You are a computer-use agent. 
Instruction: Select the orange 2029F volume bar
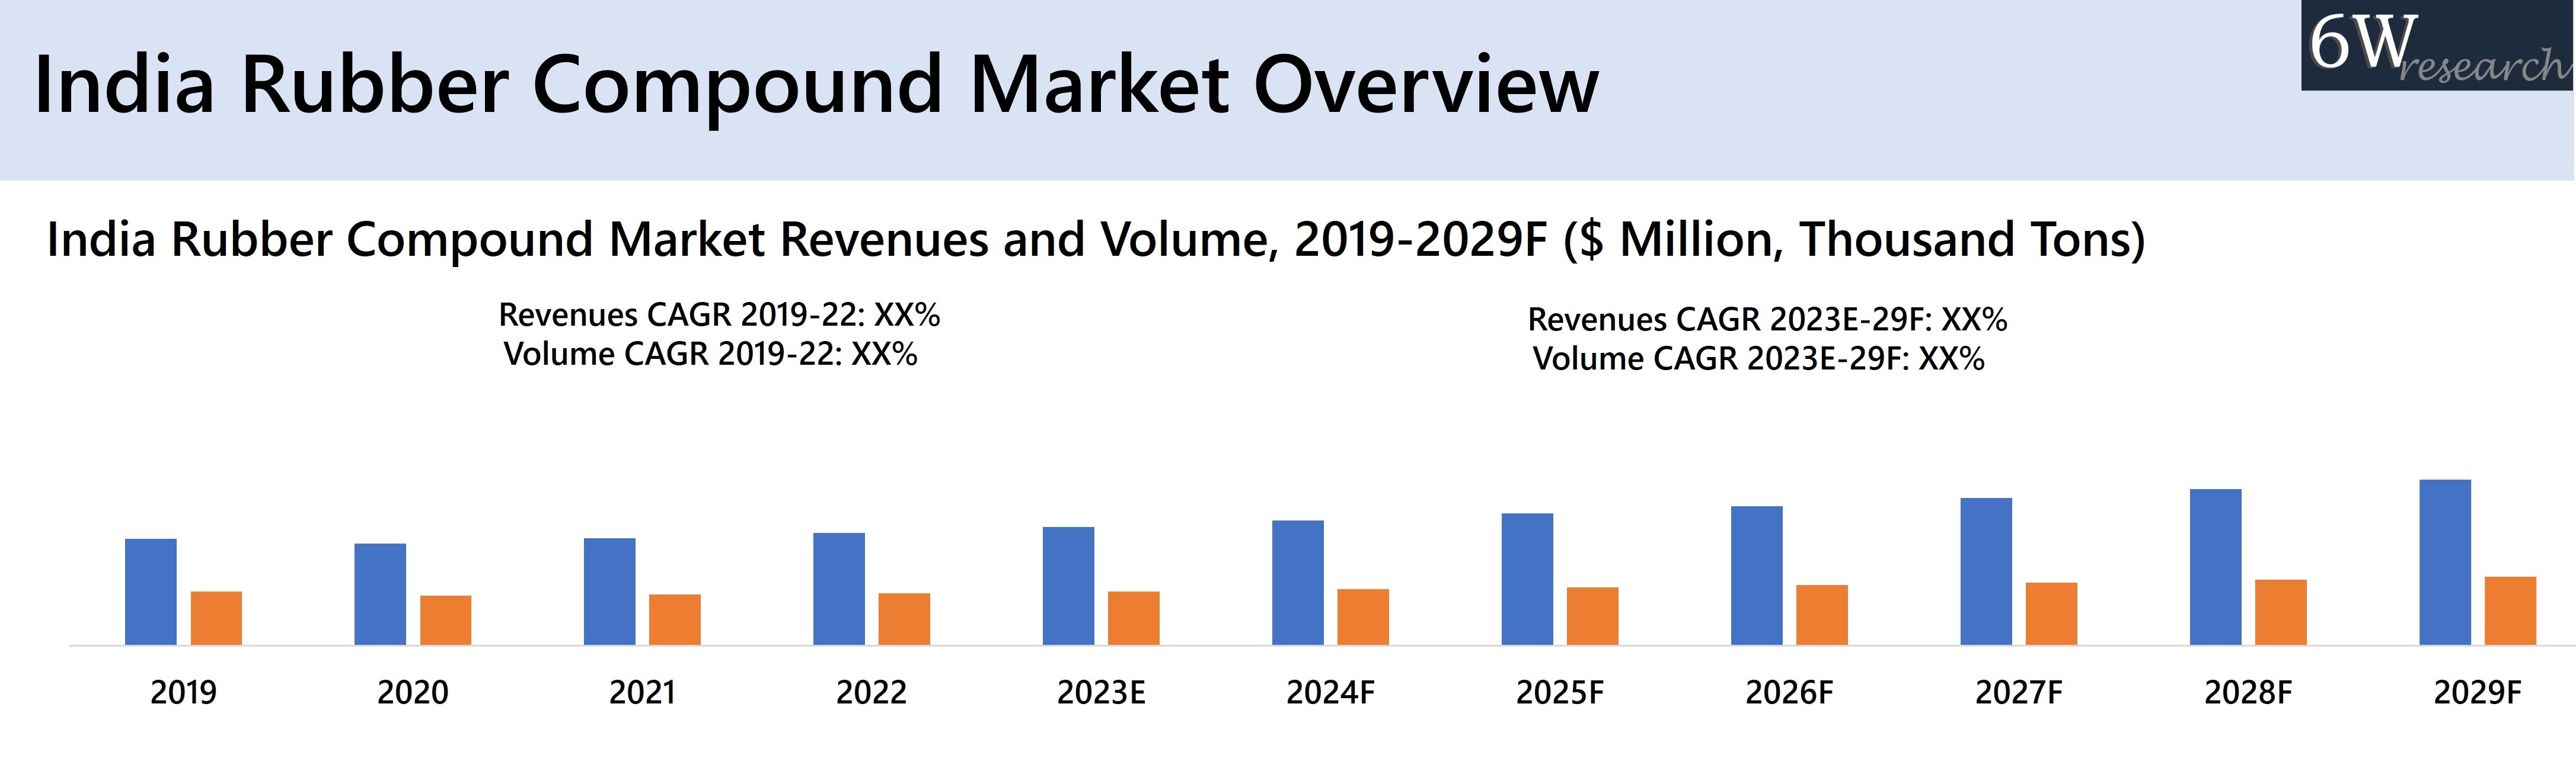point(2510,610)
